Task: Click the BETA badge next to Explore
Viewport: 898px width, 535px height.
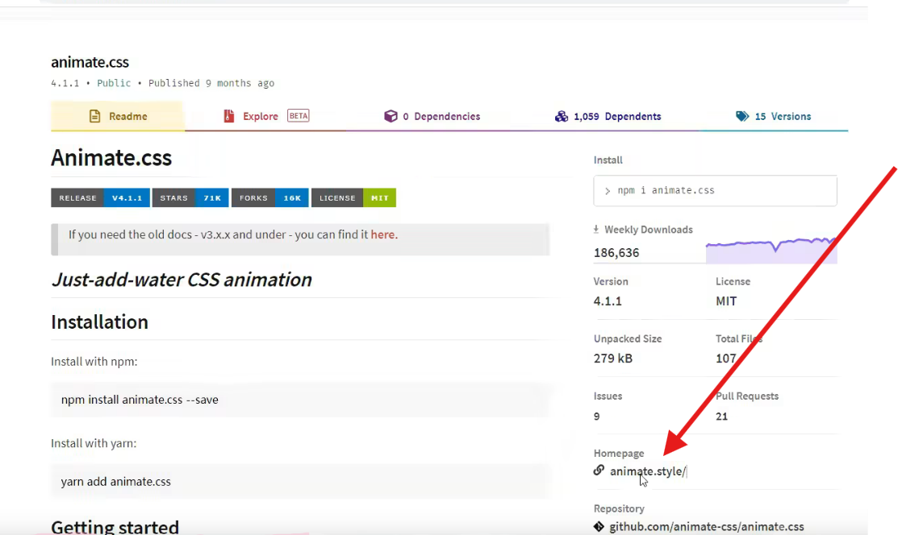Action: pyautogui.click(x=299, y=115)
